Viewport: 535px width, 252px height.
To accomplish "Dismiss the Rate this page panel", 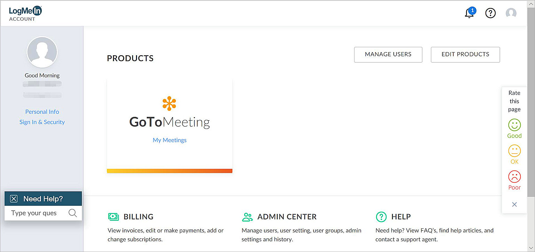I will click(514, 204).
